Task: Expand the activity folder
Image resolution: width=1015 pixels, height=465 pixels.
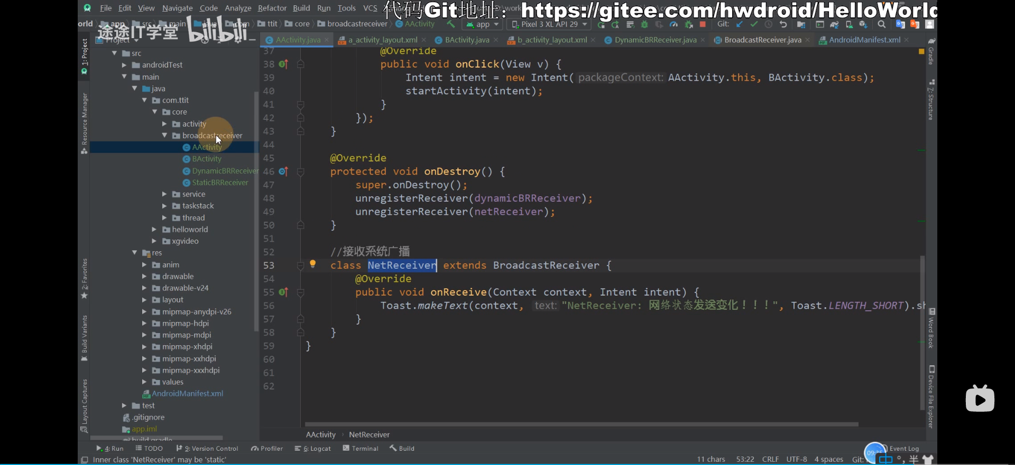Action: (164, 124)
